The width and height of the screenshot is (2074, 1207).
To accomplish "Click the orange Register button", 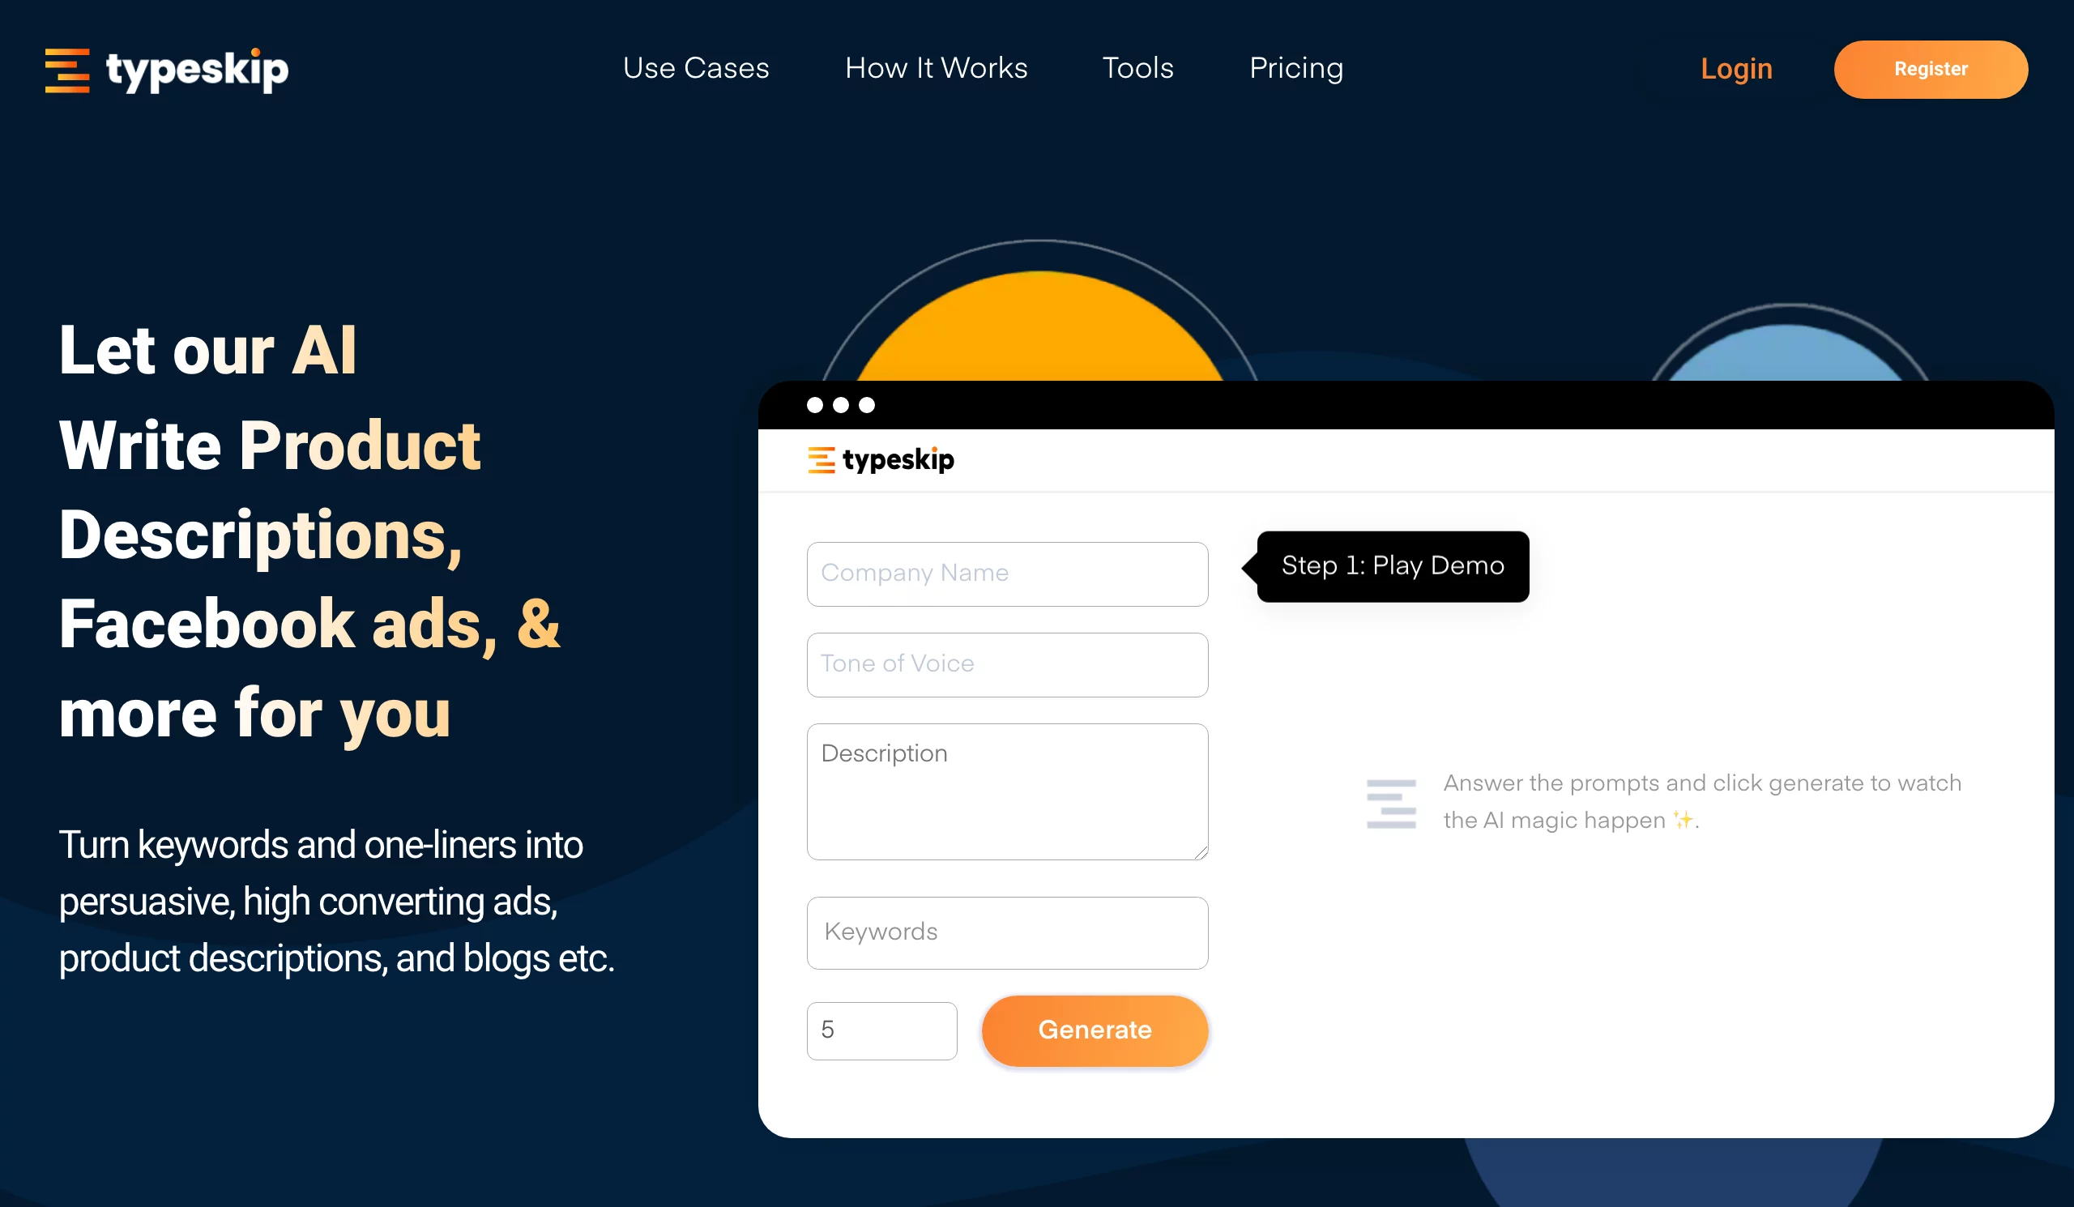I will click(1931, 67).
